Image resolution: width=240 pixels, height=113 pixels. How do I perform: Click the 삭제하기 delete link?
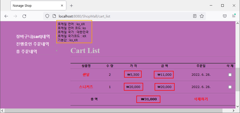(x=201, y=99)
